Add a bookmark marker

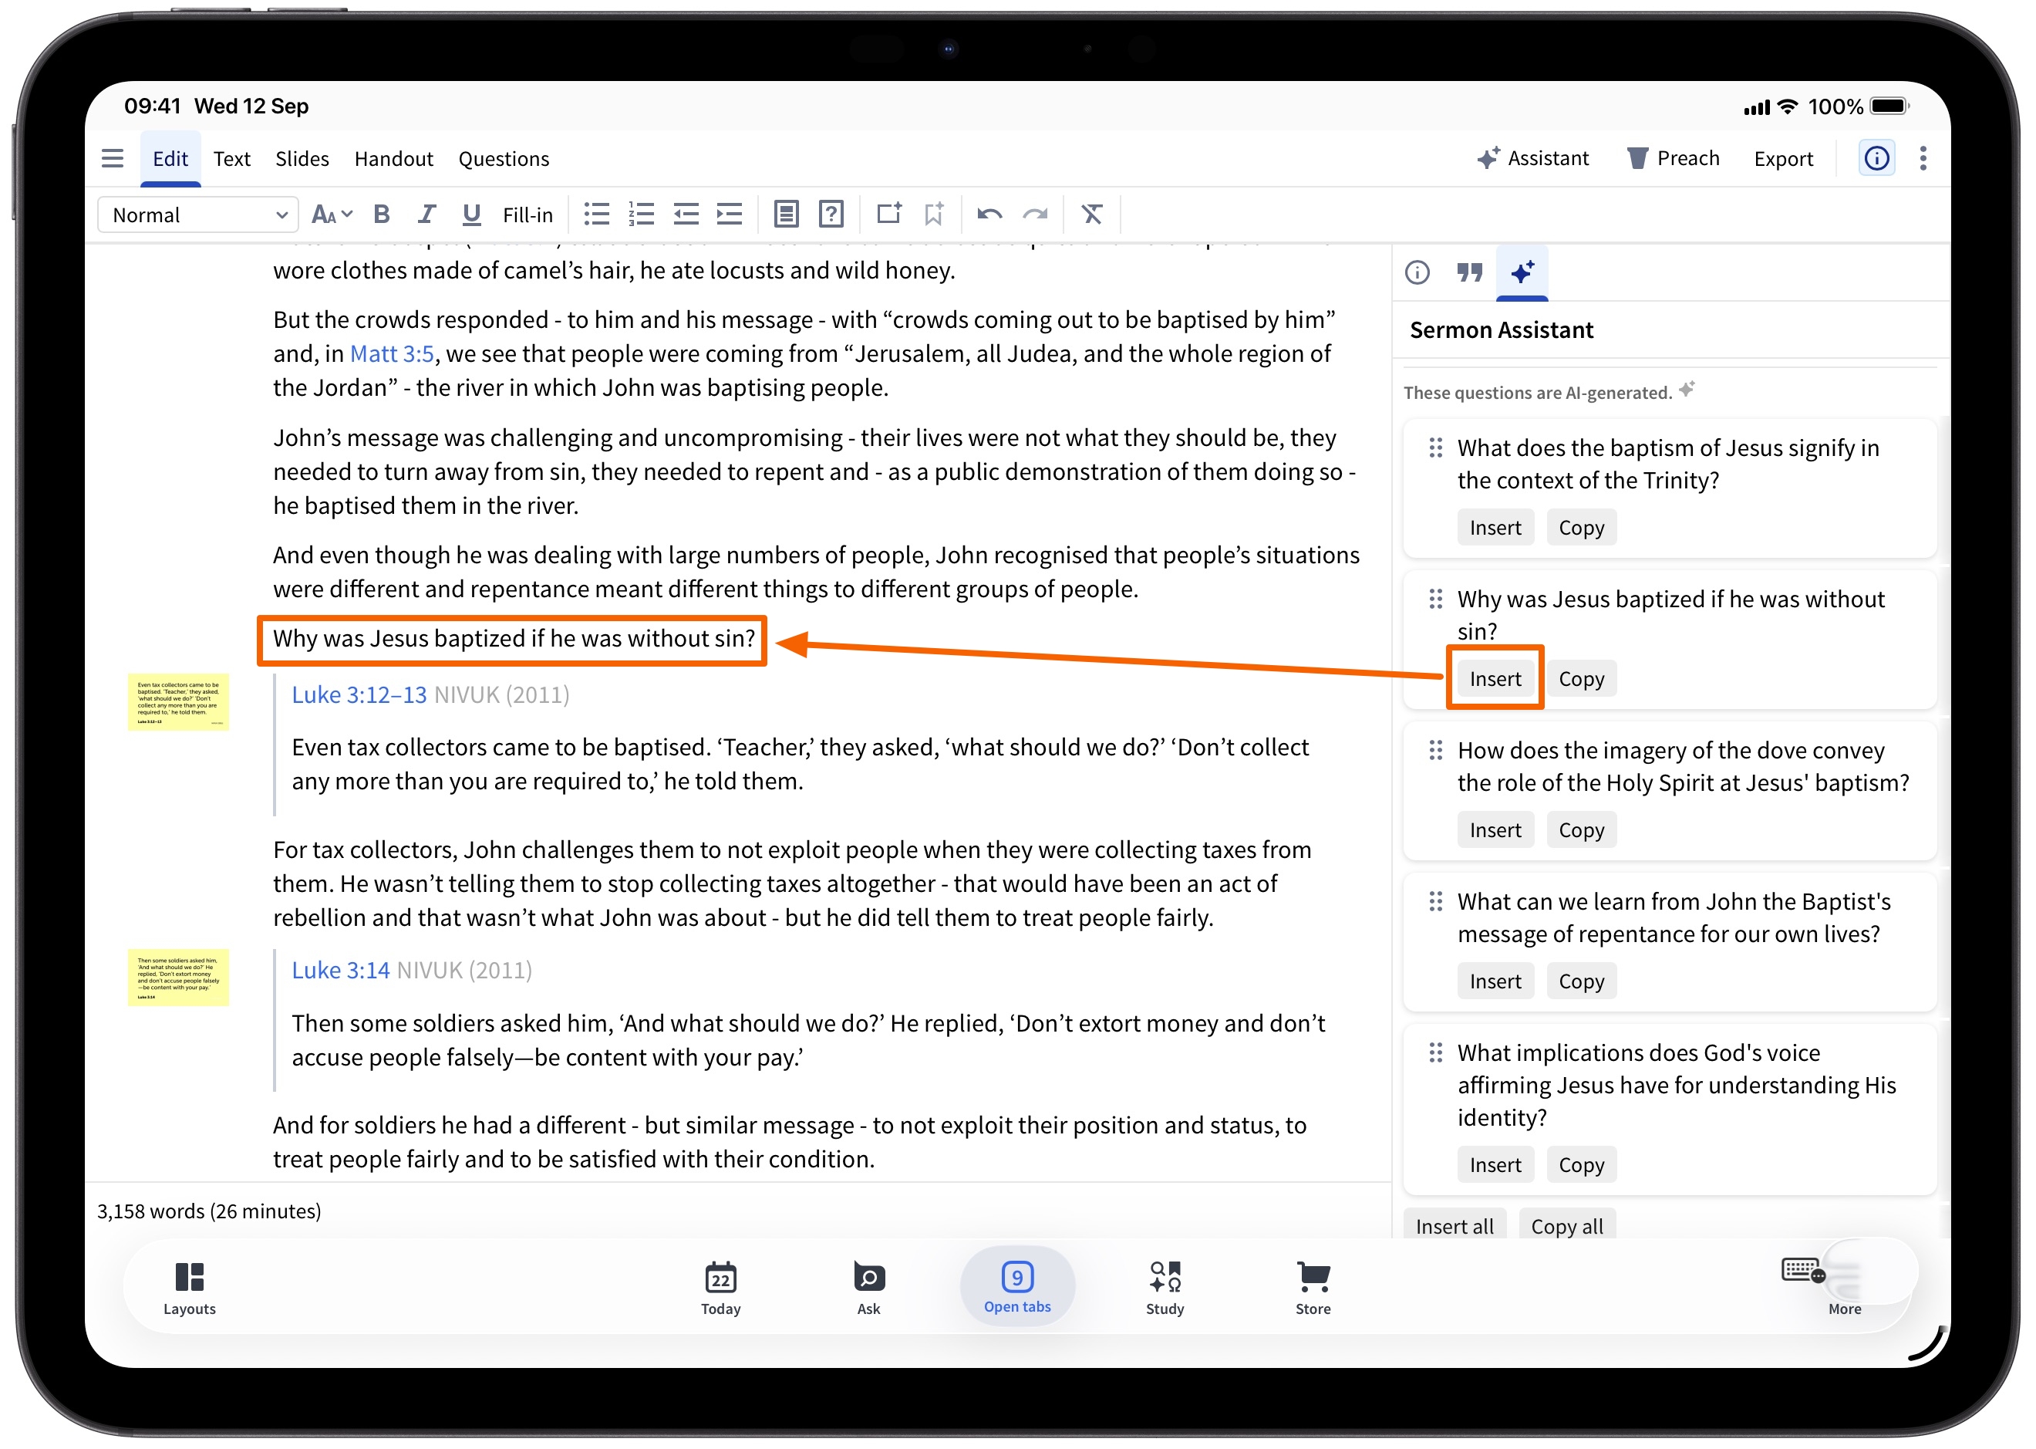point(934,214)
